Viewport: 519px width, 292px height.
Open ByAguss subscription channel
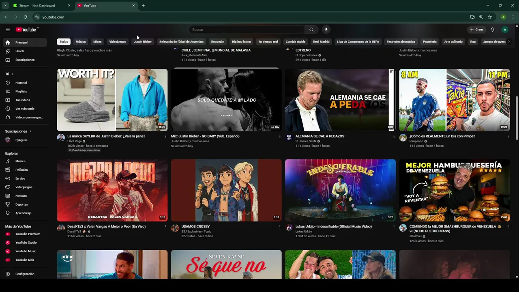pos(24,140)
